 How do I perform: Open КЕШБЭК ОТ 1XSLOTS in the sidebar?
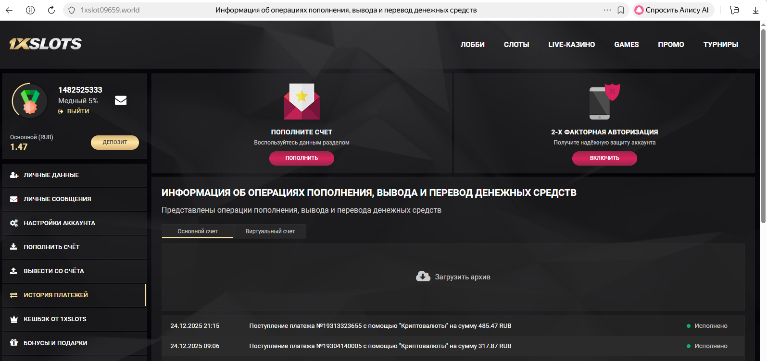[x=75, y=319]
